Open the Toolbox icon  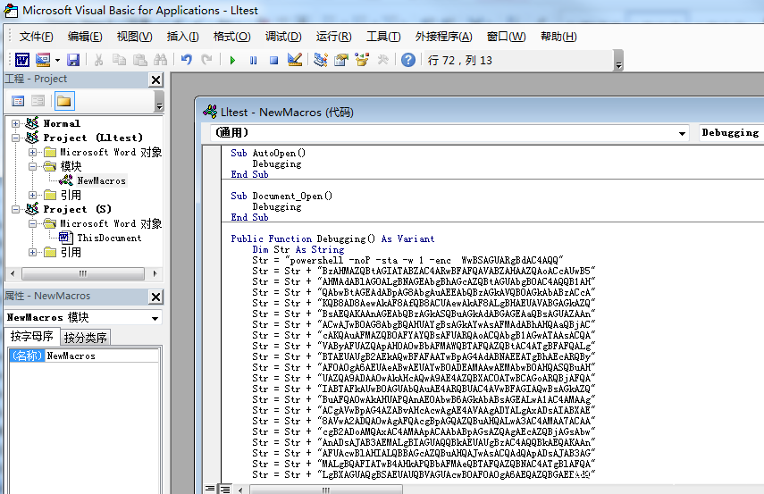click(383, 60)
